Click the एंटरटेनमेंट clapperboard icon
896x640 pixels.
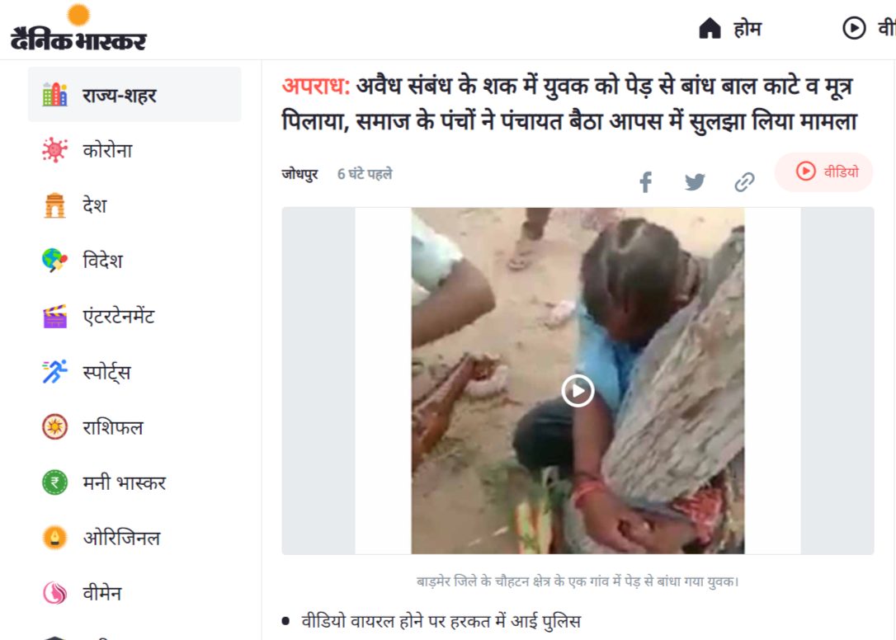(x=54, y=316)
